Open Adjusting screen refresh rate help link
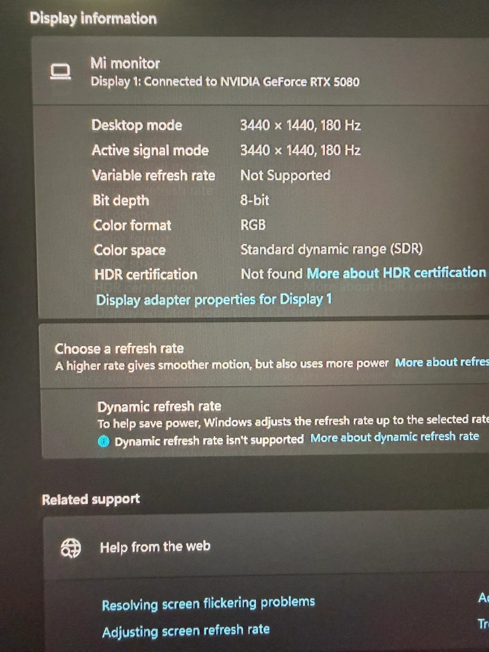 tap(186, 630)
